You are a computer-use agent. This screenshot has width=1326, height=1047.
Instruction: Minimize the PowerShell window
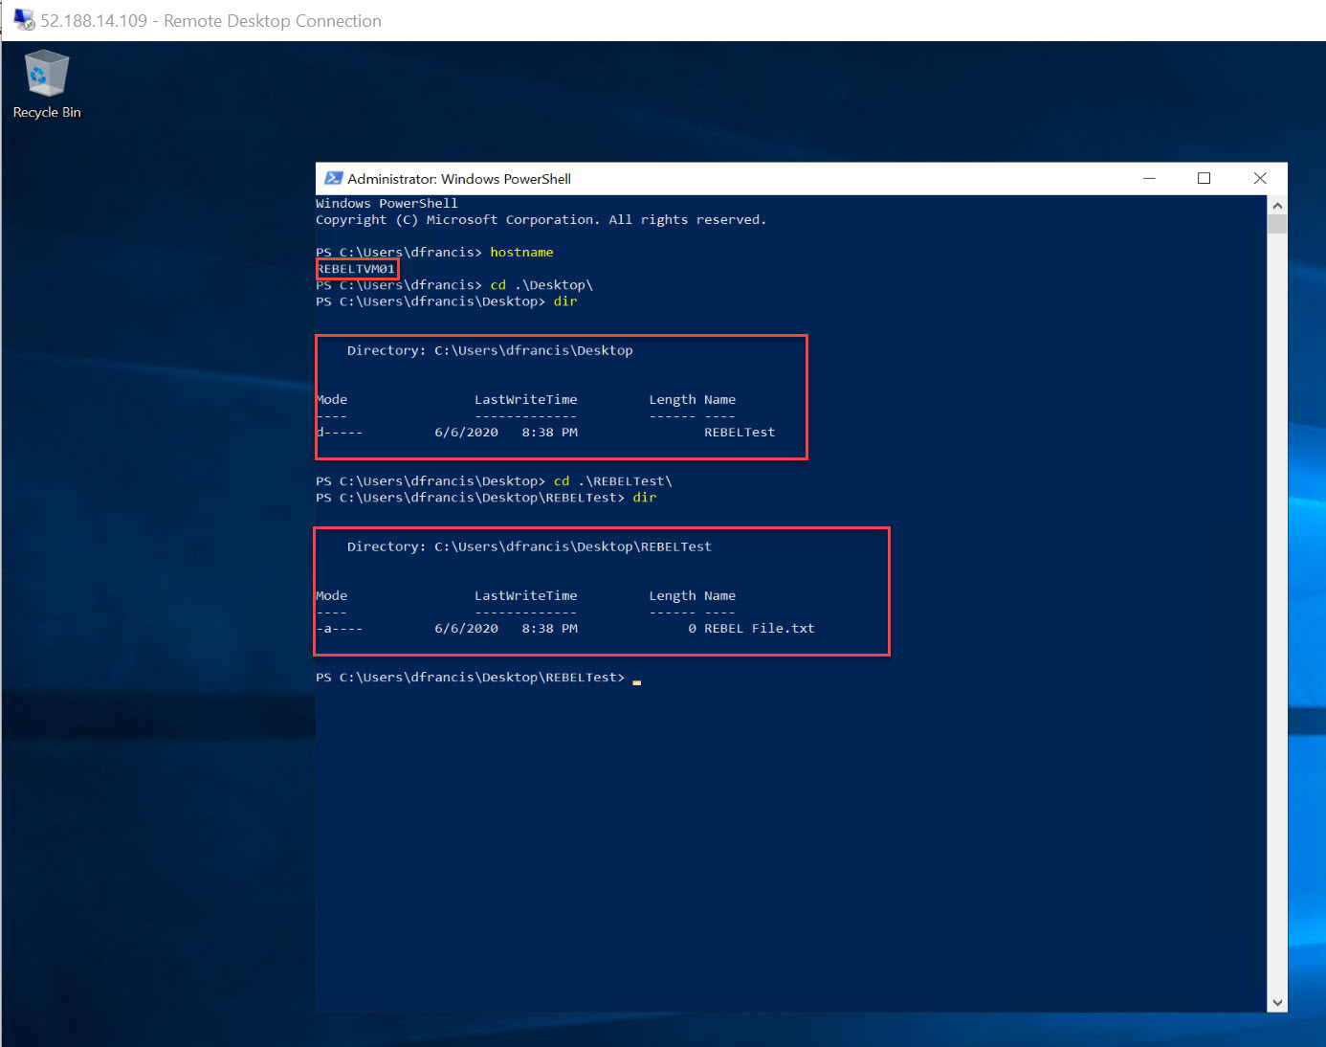point(1149,178)
